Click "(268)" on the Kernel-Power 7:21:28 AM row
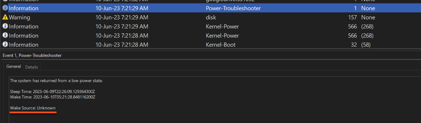This screenshot has width=421, height=123. point(367,36)
